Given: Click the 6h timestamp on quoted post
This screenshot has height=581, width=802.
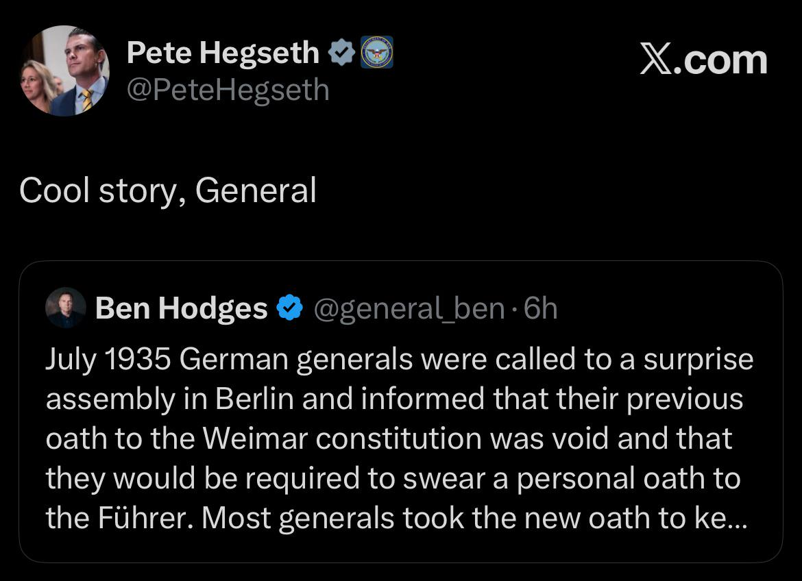Looking at the screenshot, I should 540,308.
